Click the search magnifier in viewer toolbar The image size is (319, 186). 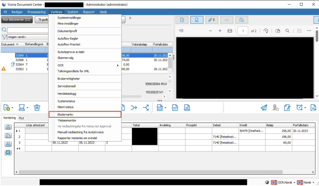pyautogui.click(x=287, y=31)
